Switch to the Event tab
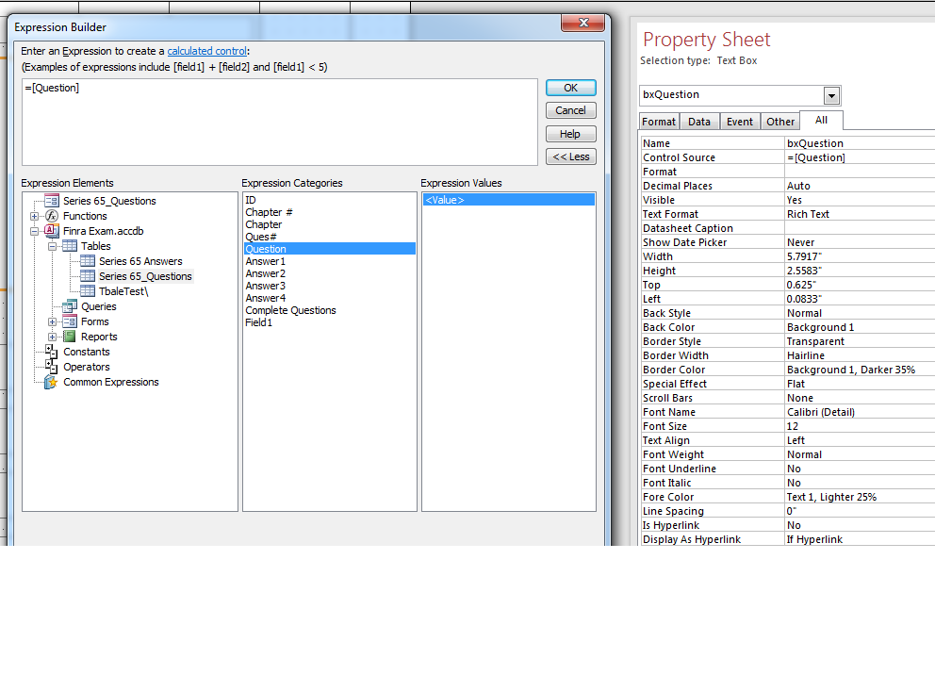This screenshot has width=935, height=675. [x=739, y=122]
